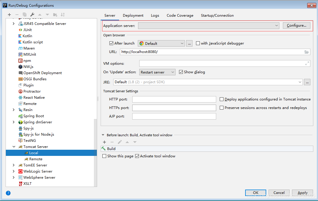The height and width of the screenshot is (201, 318).
Task: Click the Cancel button
Action: click(279, 193)
